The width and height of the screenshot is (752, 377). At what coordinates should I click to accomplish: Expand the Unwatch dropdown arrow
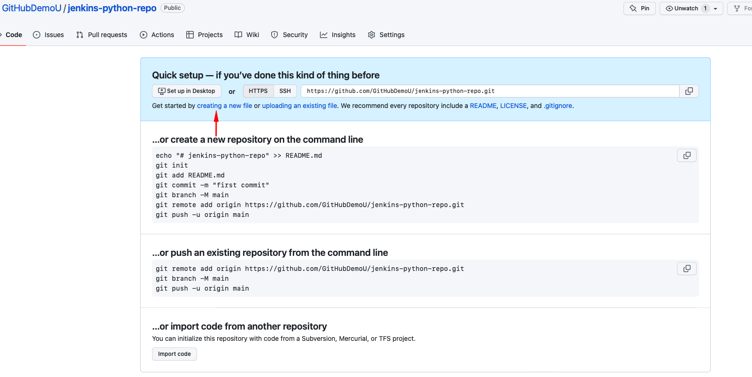[x=715, y=8]
